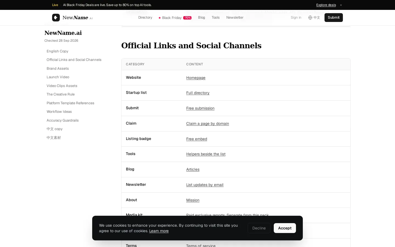
Task: Click the Checked 28 Sep 2026 text
Action: pyautogui.click(x=61, y=41)
